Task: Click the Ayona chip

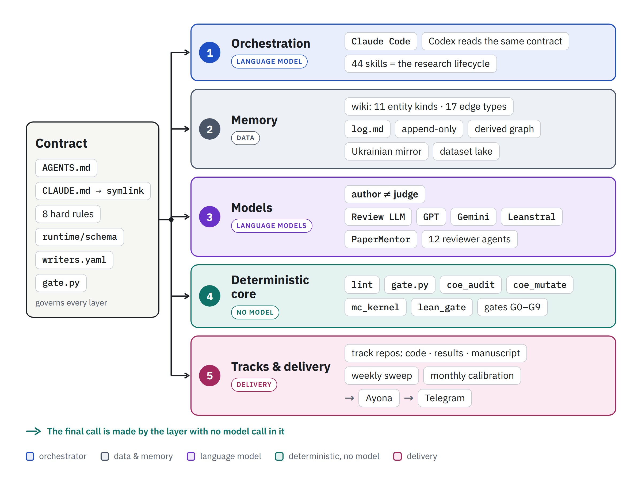Action: (379, 398)
